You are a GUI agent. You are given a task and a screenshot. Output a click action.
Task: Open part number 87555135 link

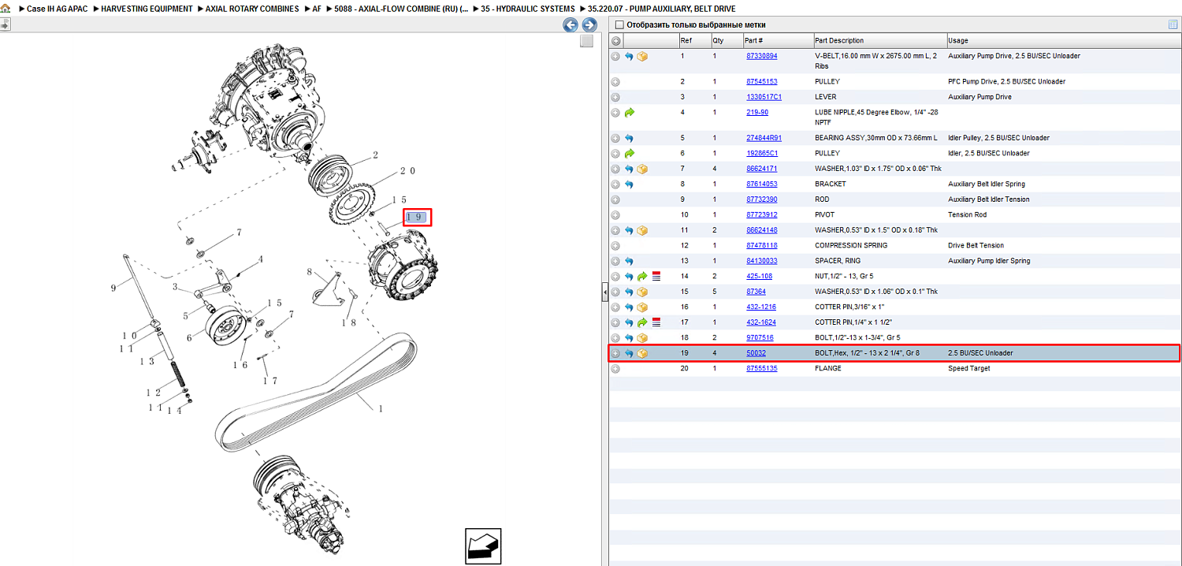click(761, 368)
